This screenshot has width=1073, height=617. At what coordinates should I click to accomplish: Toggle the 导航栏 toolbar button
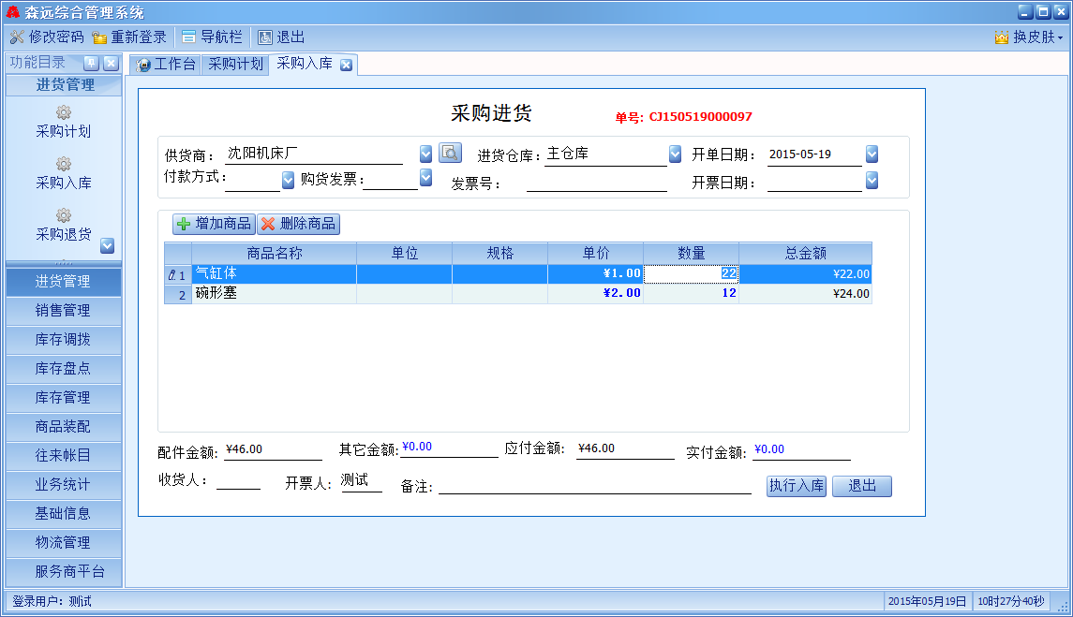tap(212, 37)
